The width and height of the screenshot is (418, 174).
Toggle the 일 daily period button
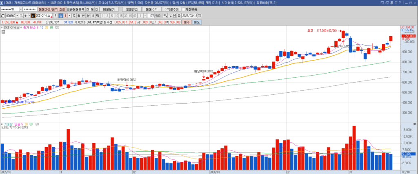[x=60, y=16]
